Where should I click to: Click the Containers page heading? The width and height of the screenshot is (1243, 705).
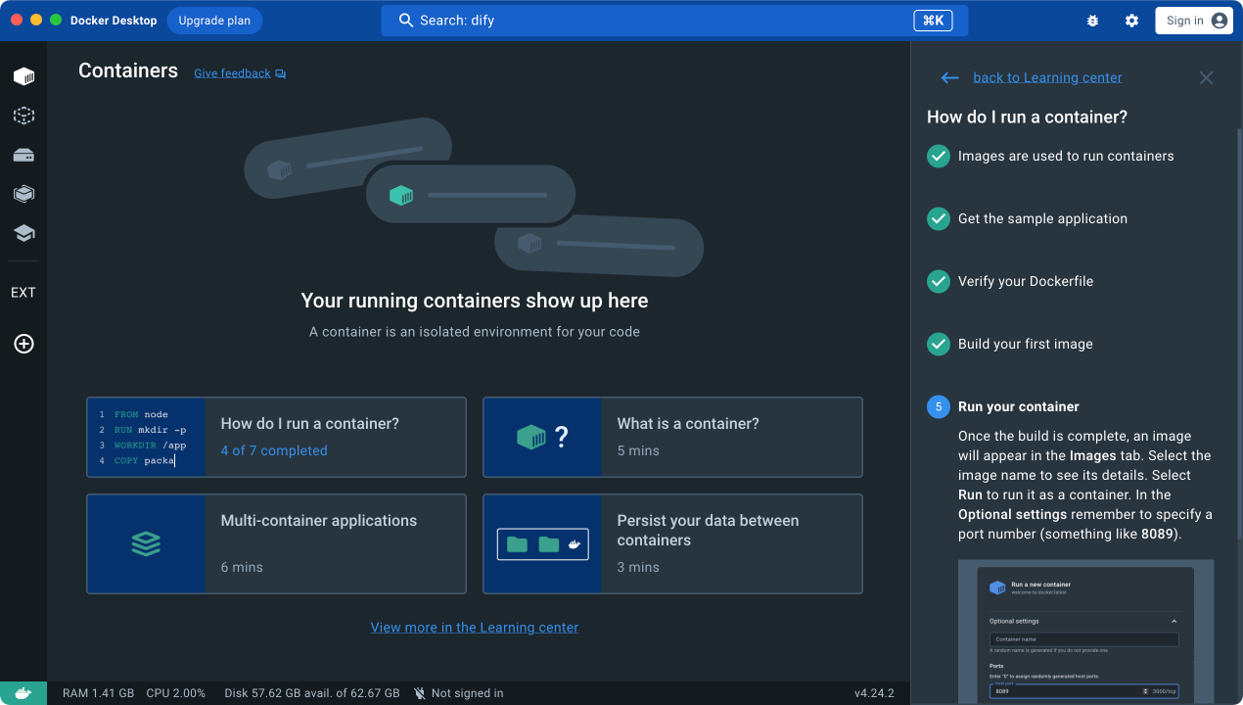click(128, 70)
